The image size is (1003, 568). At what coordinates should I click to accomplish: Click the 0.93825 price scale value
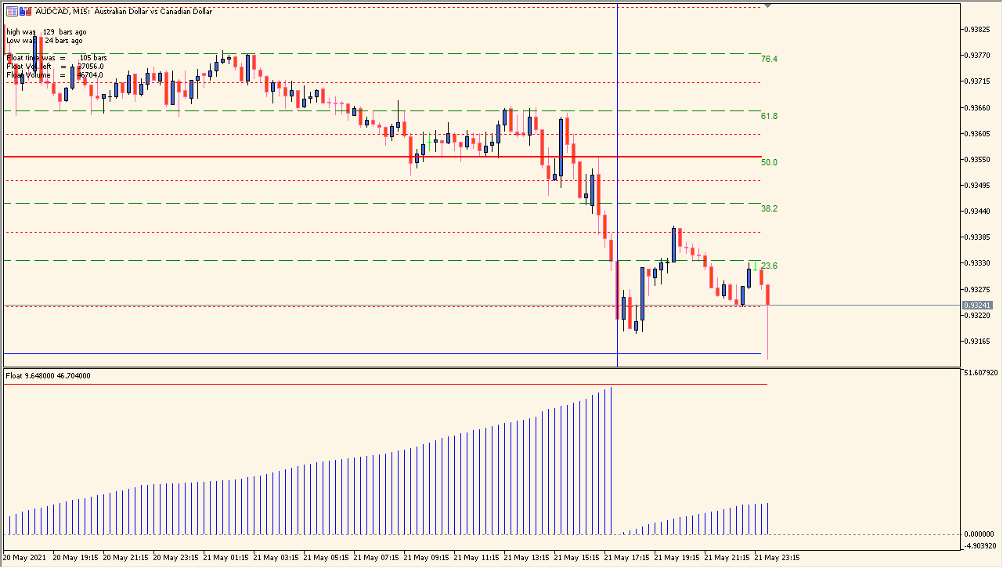coord(979,30)
